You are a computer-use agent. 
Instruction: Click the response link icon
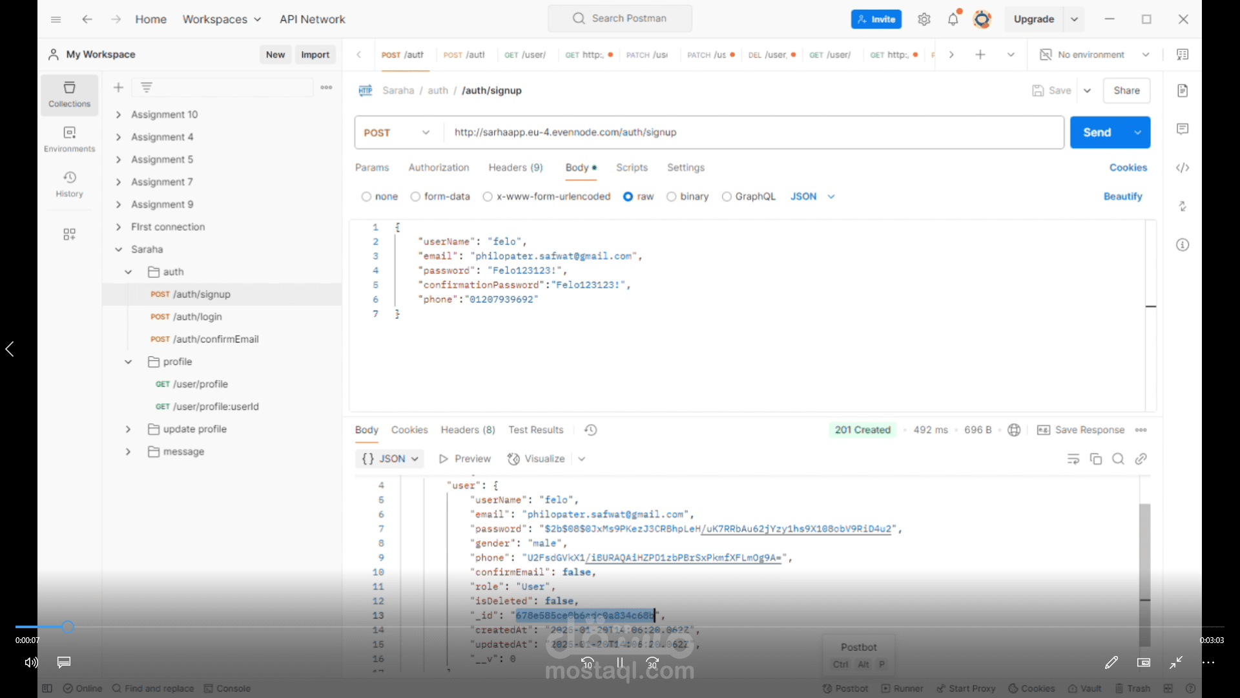[1141, 459]
